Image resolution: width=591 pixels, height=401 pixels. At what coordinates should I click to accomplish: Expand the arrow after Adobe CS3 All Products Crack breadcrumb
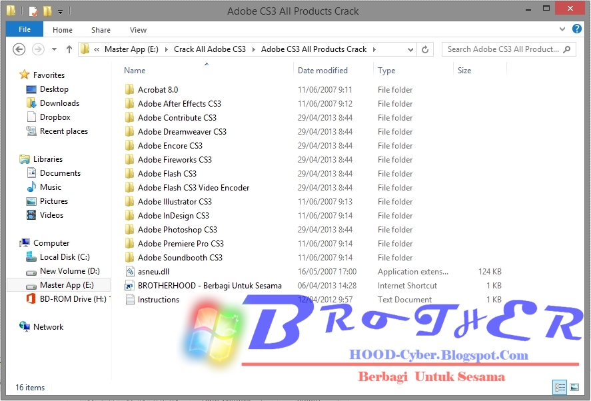374,49
